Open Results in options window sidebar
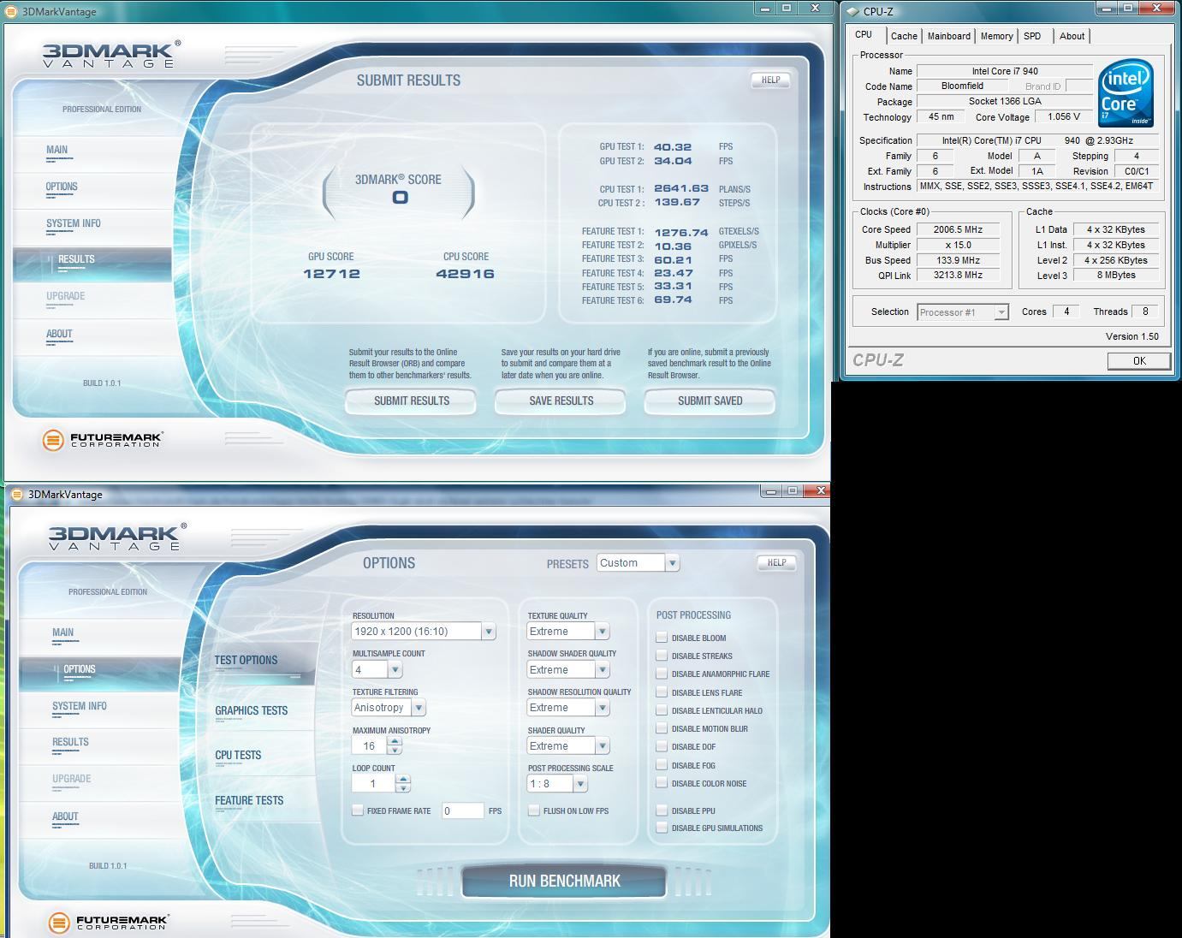 coord(70,742)
